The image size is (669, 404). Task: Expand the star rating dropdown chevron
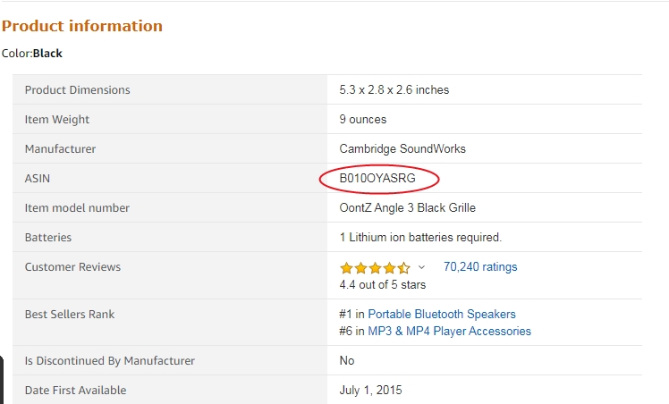coord(421,267)
